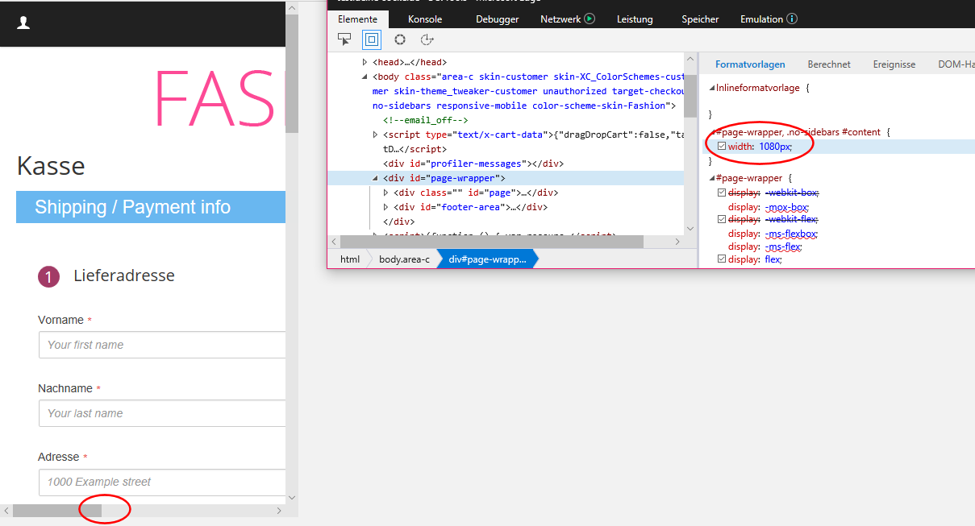Screen dimensions: 975x526
Task: Click the DOM tree scroll down arrow
Action: pyautogui.click(x=690, y=229)
